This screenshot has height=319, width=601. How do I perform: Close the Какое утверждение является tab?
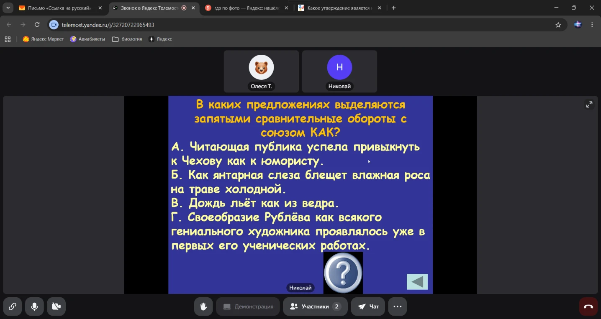point(380,8)
